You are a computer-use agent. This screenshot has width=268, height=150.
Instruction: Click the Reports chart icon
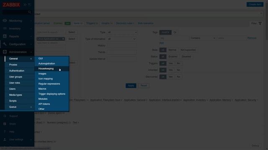5,36
